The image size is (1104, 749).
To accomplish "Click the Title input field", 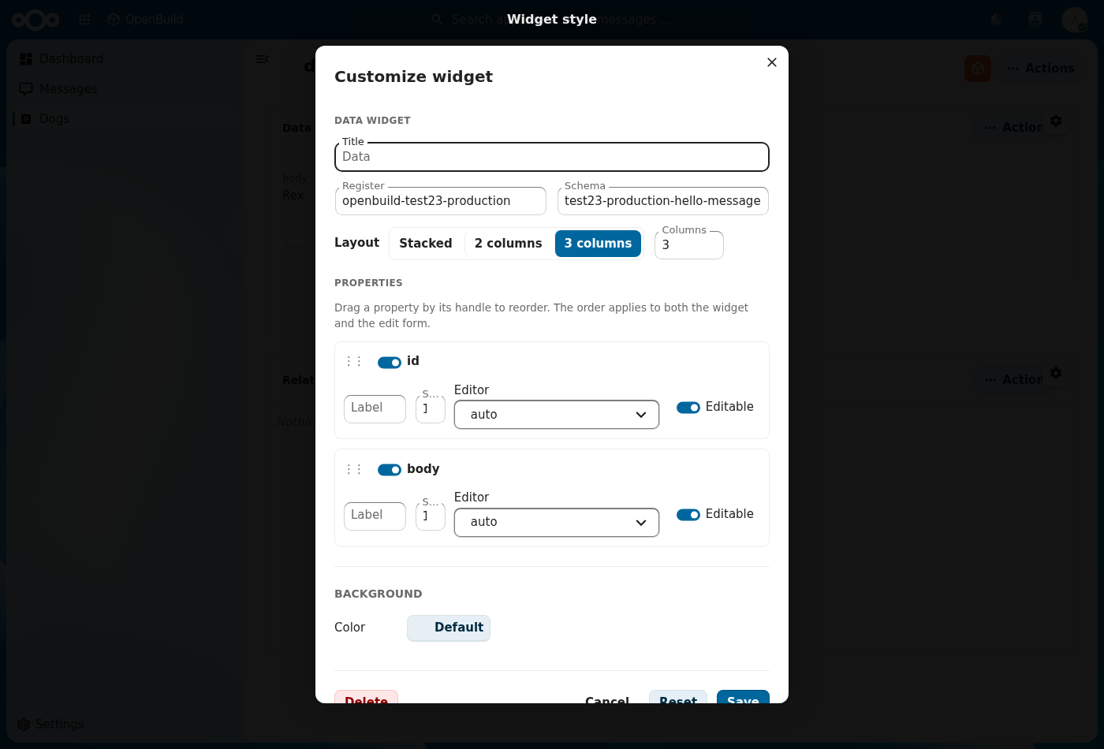I will [x=552, y=157].
